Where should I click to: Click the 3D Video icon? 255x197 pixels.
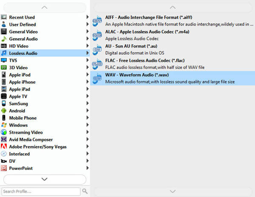point(4,68)
